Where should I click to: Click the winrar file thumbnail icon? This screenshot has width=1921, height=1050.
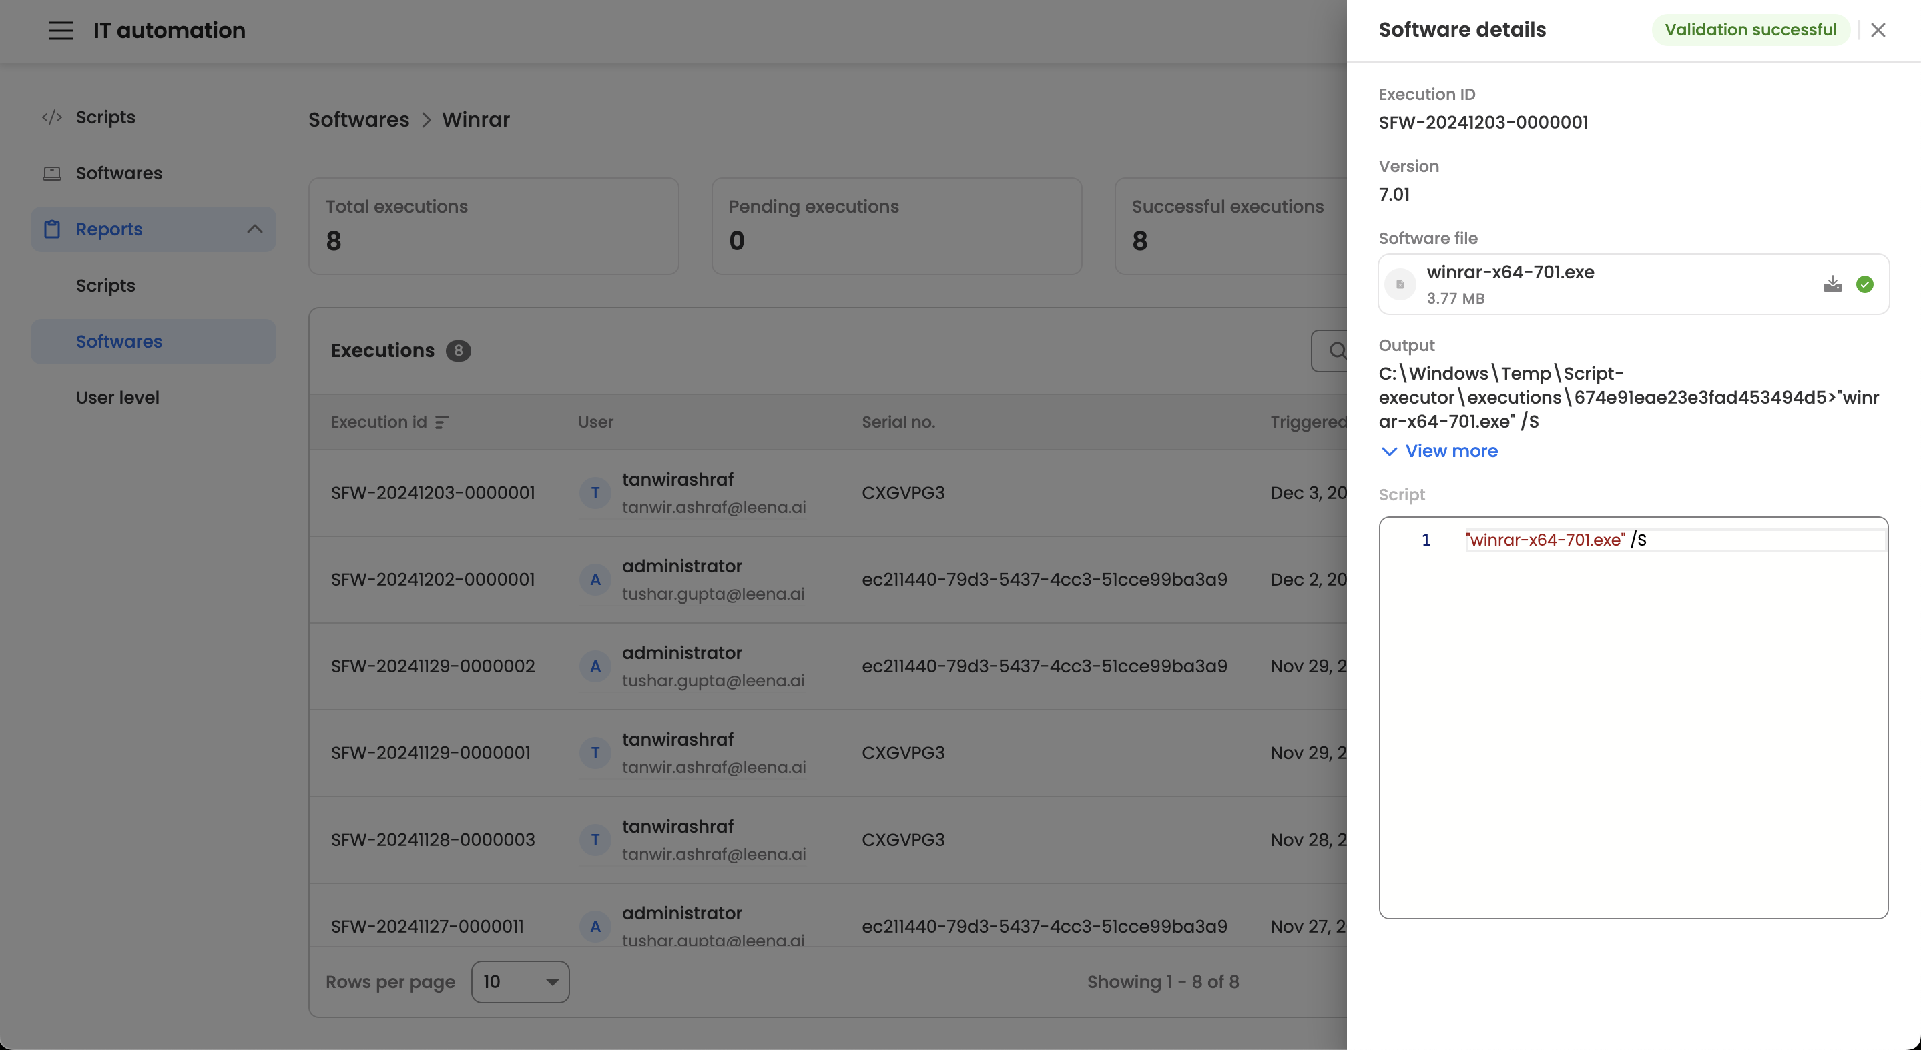click(1400, 284)
